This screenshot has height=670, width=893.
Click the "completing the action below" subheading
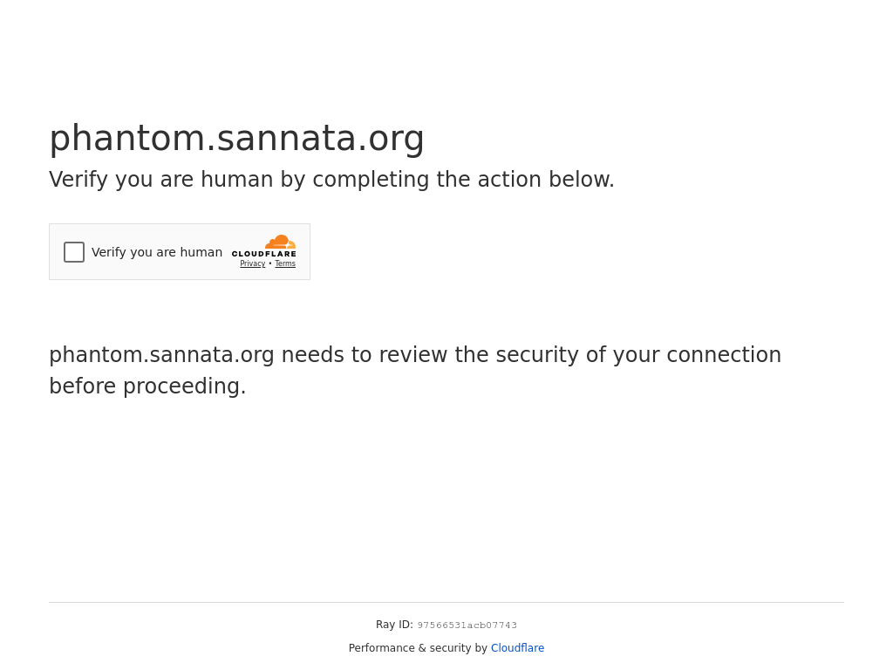pyautogui.click(x=463, y=180)
